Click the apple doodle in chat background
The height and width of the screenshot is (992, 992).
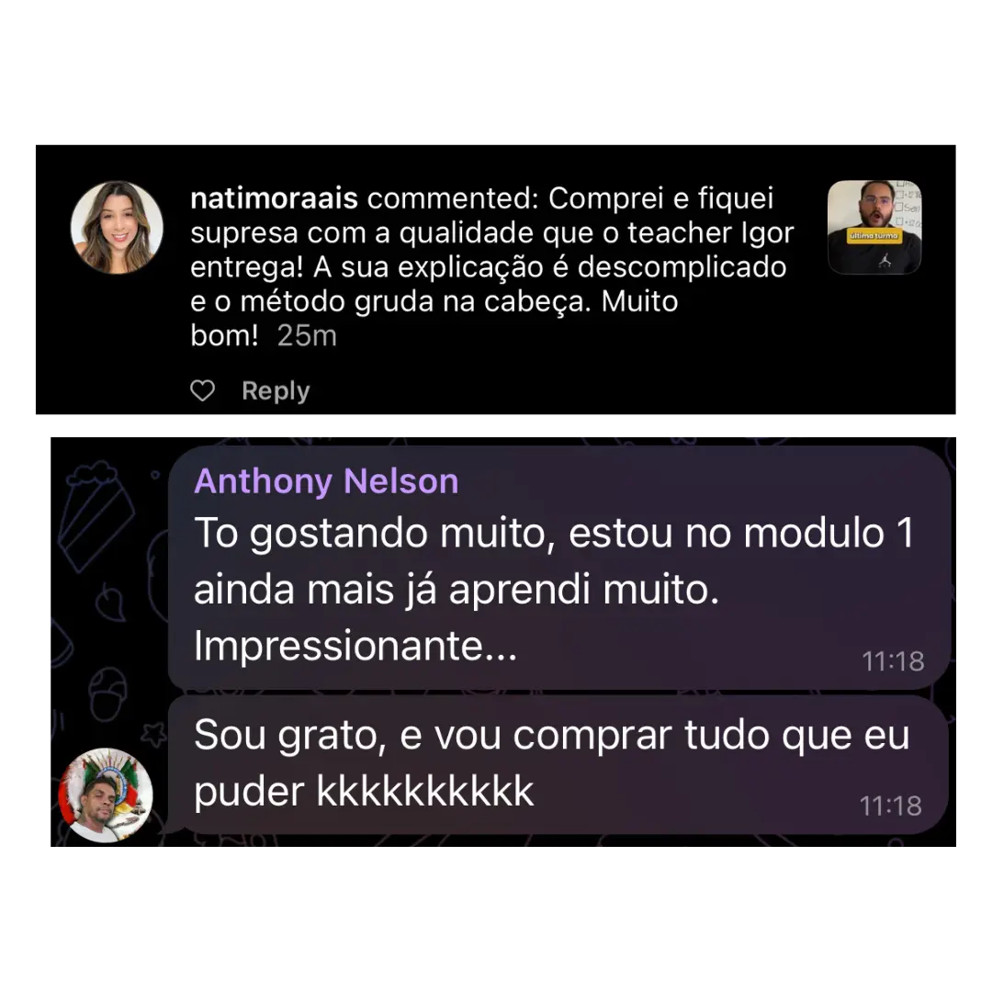(x=111, y=601)
